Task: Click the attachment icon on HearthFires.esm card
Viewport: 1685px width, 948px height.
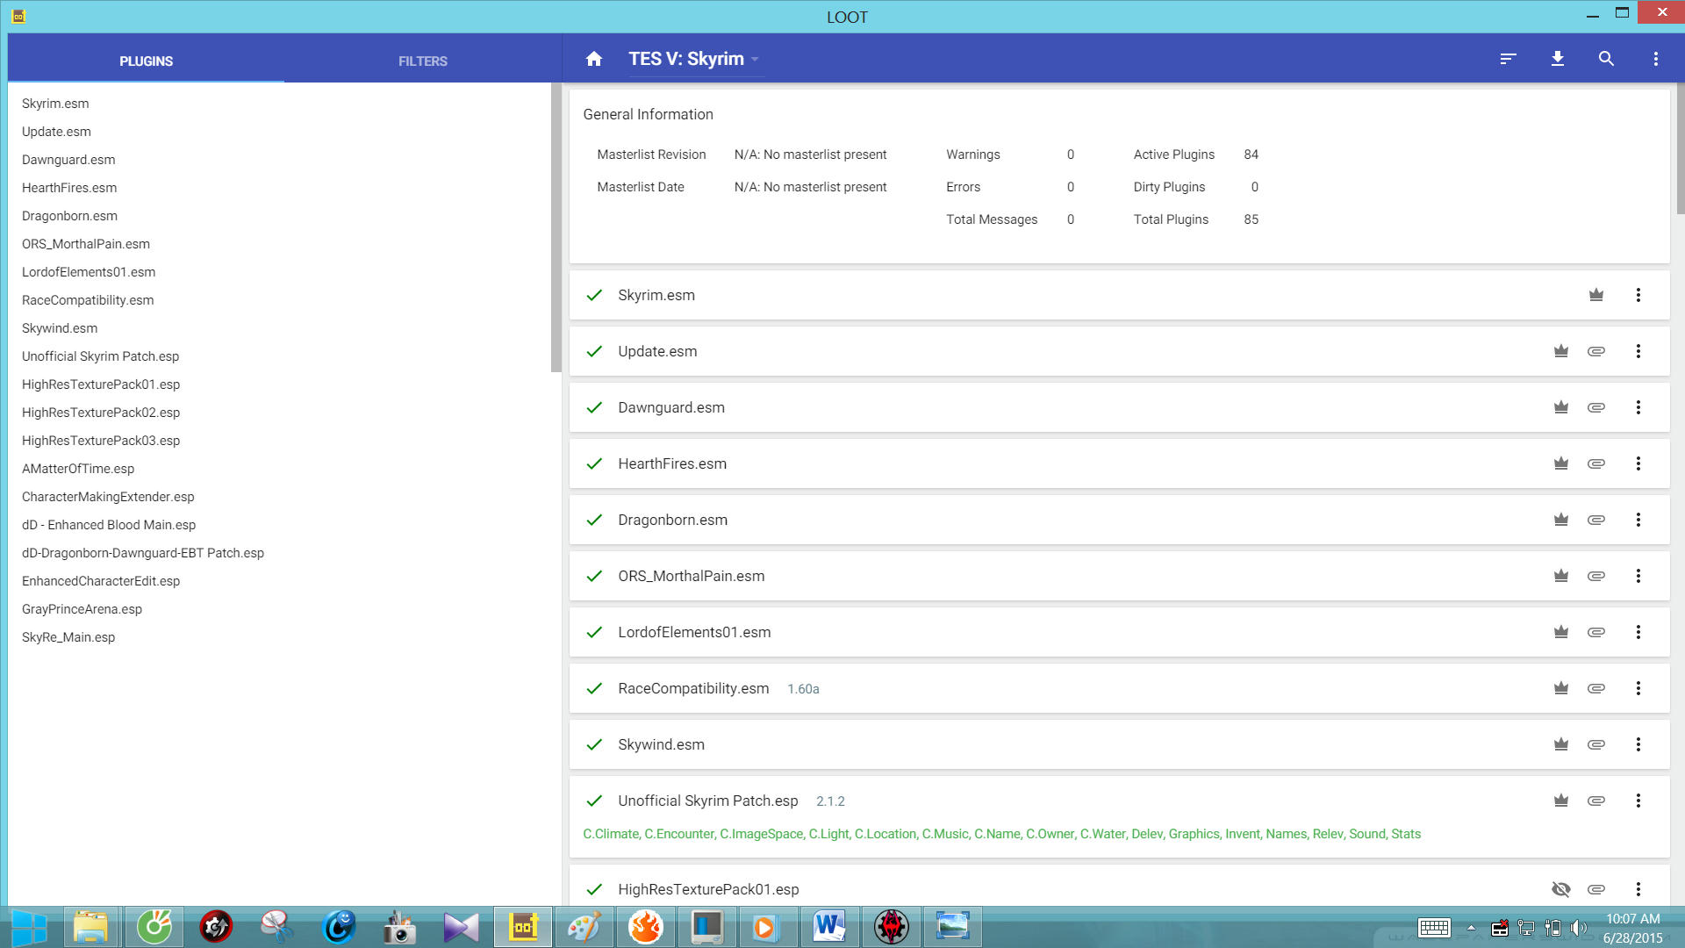Action: coord(1596,463)
